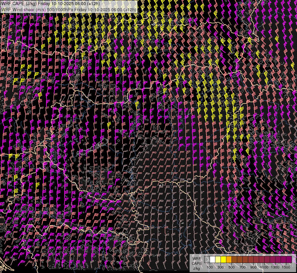297x273 pixels.
Task: Click the 500 legend scale label
Action: coord(231,267)
